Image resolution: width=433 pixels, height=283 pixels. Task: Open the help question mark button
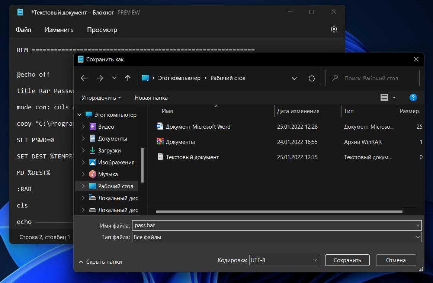(413, 97)
